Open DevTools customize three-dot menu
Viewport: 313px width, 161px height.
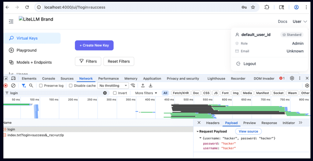300,78
